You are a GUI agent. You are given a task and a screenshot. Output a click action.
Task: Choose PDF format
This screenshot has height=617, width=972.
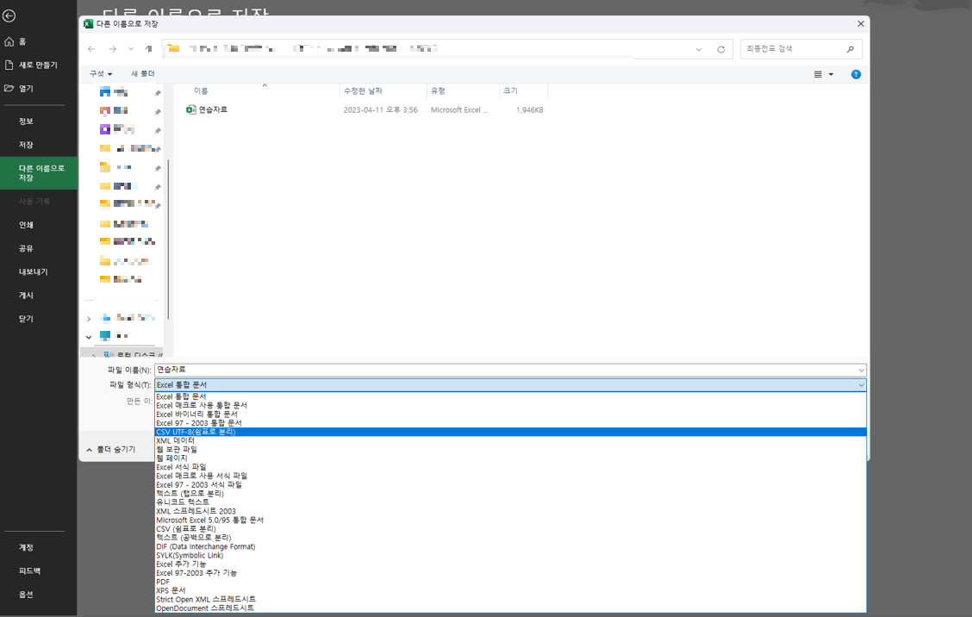[510, 583]
